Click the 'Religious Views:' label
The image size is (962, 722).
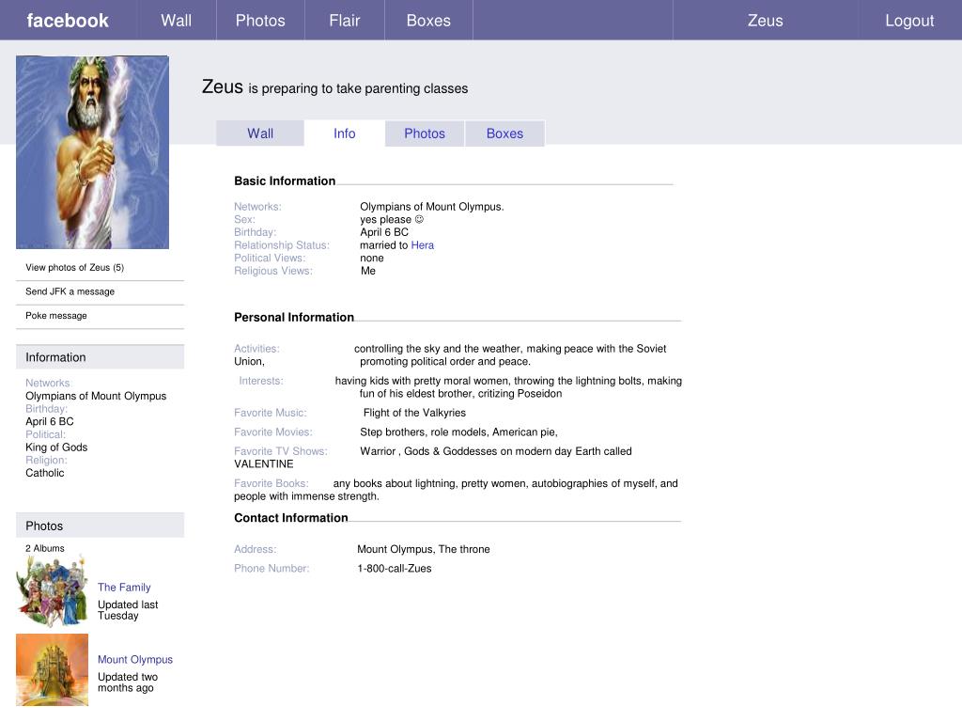(x=273, y=271)
